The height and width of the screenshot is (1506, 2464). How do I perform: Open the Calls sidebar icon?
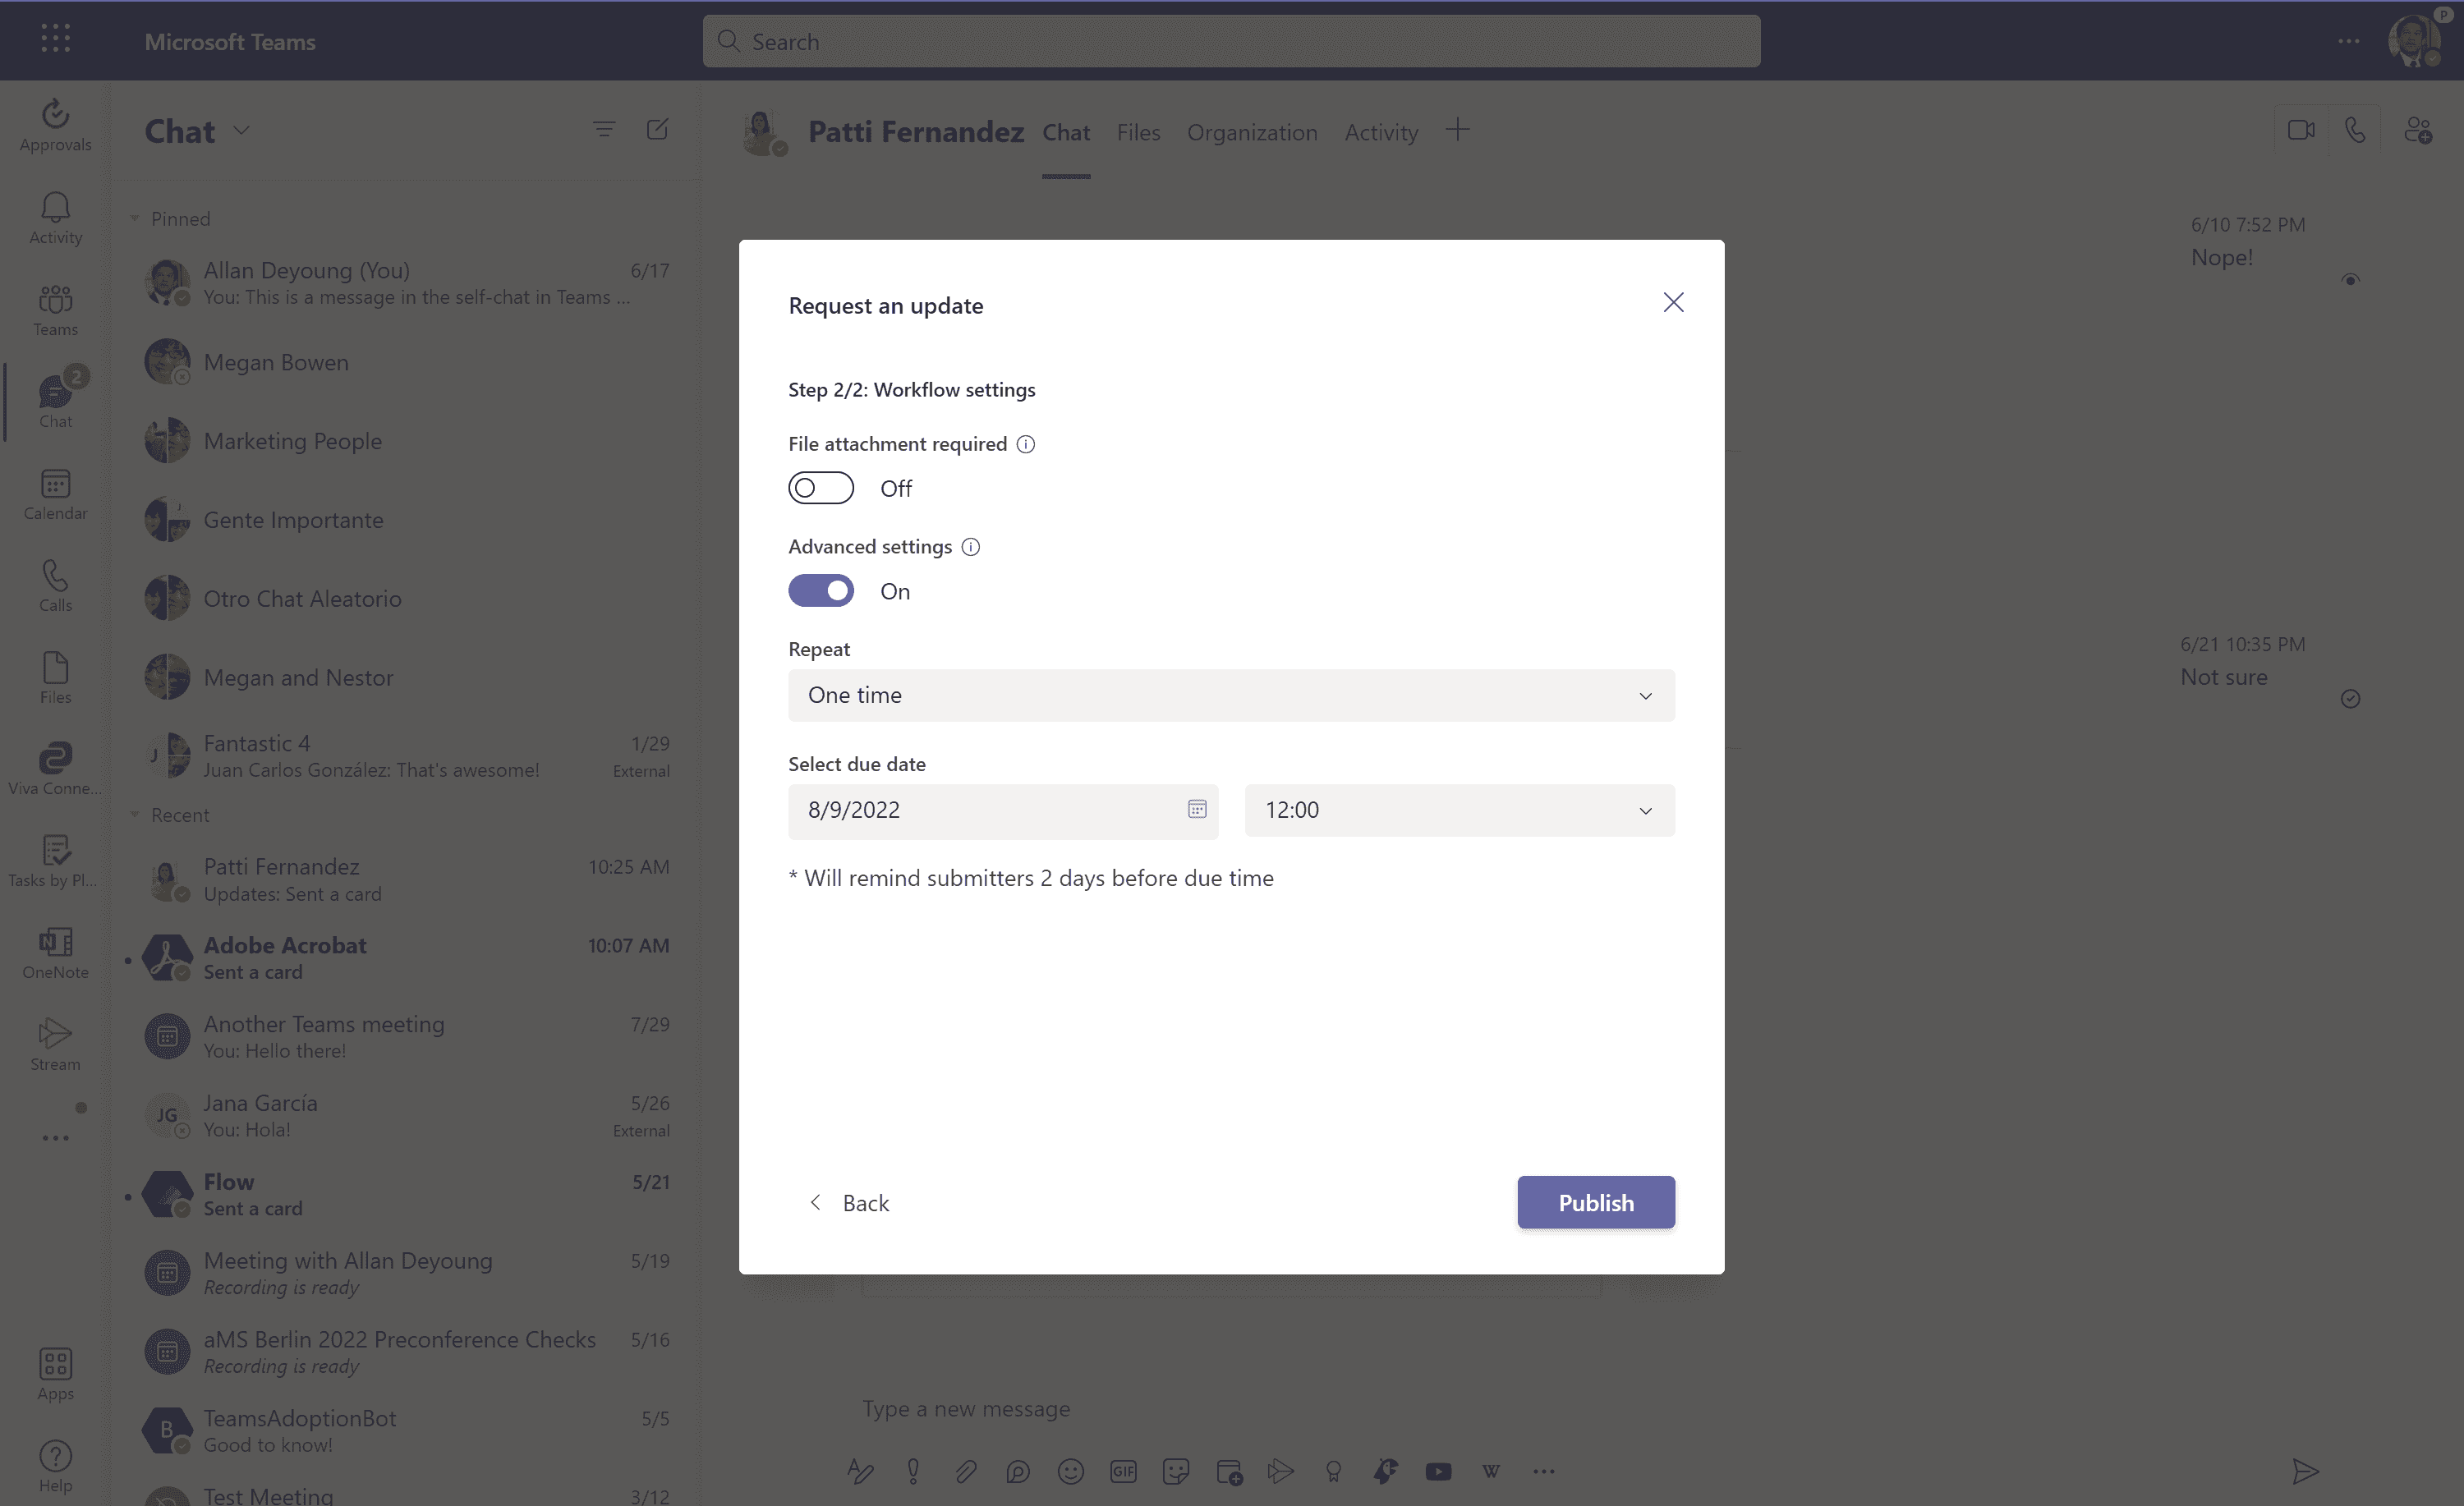pos(55,585)
